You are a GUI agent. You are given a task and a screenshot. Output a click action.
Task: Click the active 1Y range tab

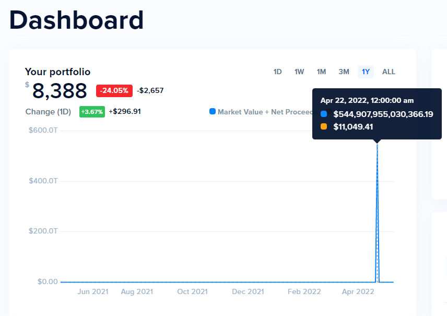366,72
